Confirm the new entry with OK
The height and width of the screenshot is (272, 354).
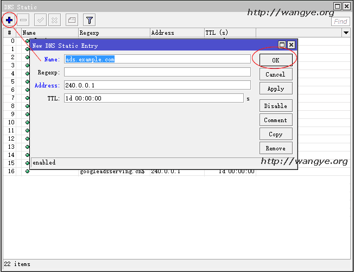point(276,60)
